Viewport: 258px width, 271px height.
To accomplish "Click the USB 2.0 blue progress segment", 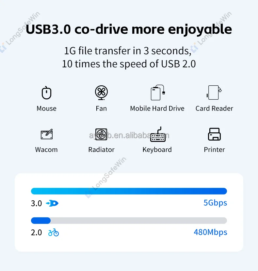I will (x=41, y=221).
